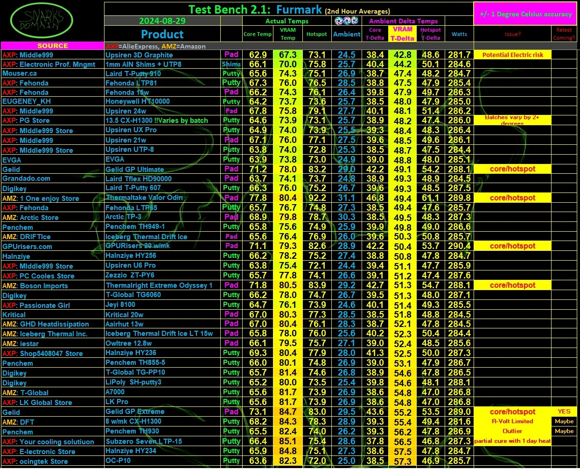Select the Mouser.ca source cell

52,73
